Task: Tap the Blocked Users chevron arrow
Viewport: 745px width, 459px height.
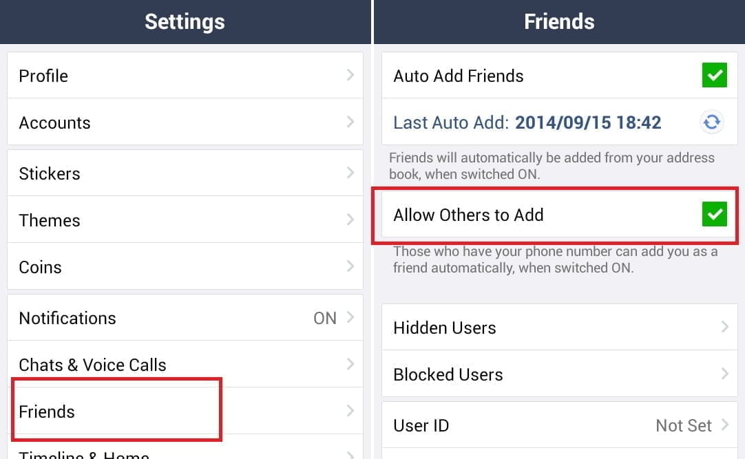Action: (x=725, y=374)
